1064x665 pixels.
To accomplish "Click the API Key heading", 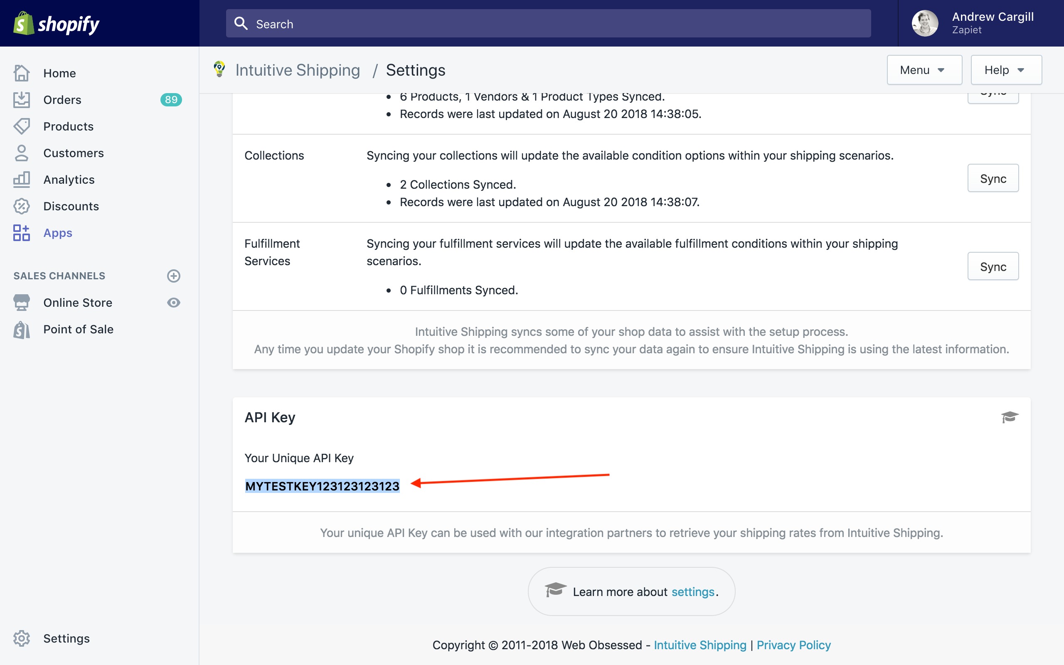I will [270, 417].
